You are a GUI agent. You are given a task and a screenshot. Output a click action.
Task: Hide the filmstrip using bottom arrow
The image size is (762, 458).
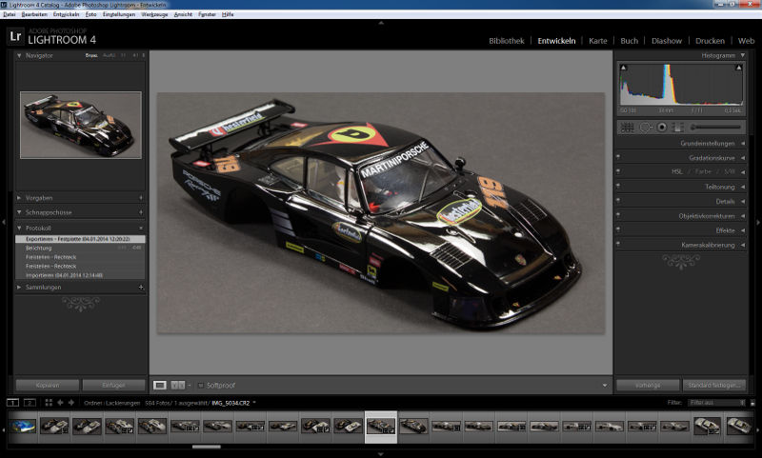[381, 454]
